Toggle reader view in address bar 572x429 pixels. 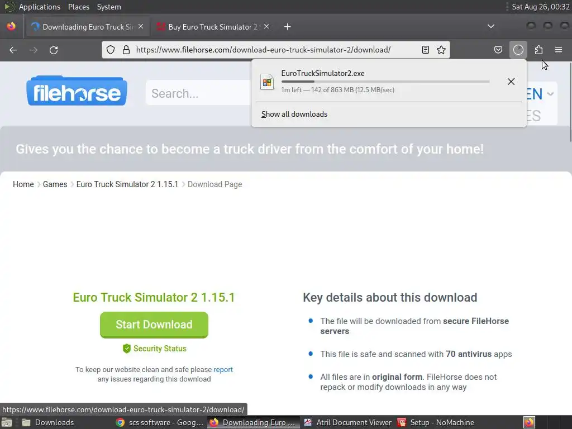425,50
